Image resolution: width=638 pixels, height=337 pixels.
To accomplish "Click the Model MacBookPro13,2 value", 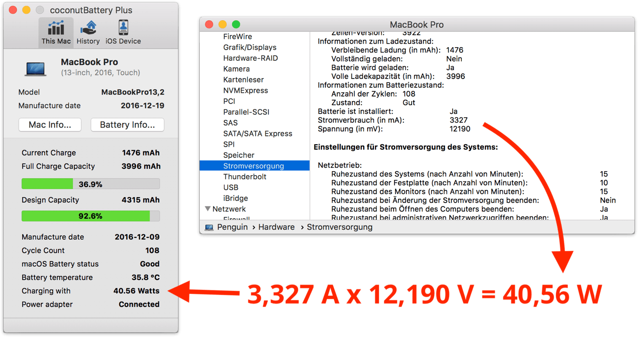I will click(133, 92).
